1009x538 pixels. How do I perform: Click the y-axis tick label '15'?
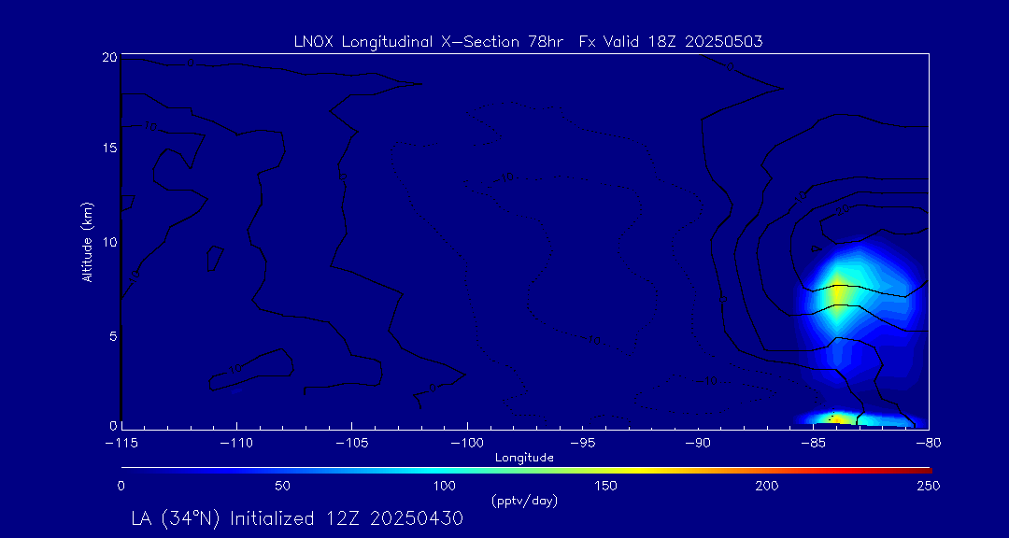click(110, 148)
